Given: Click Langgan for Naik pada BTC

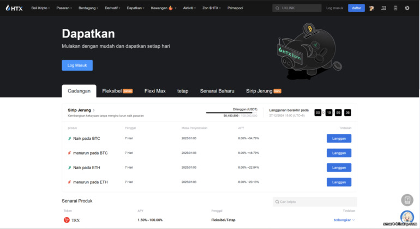Looking at the screenshot, I should click(339, 138).
